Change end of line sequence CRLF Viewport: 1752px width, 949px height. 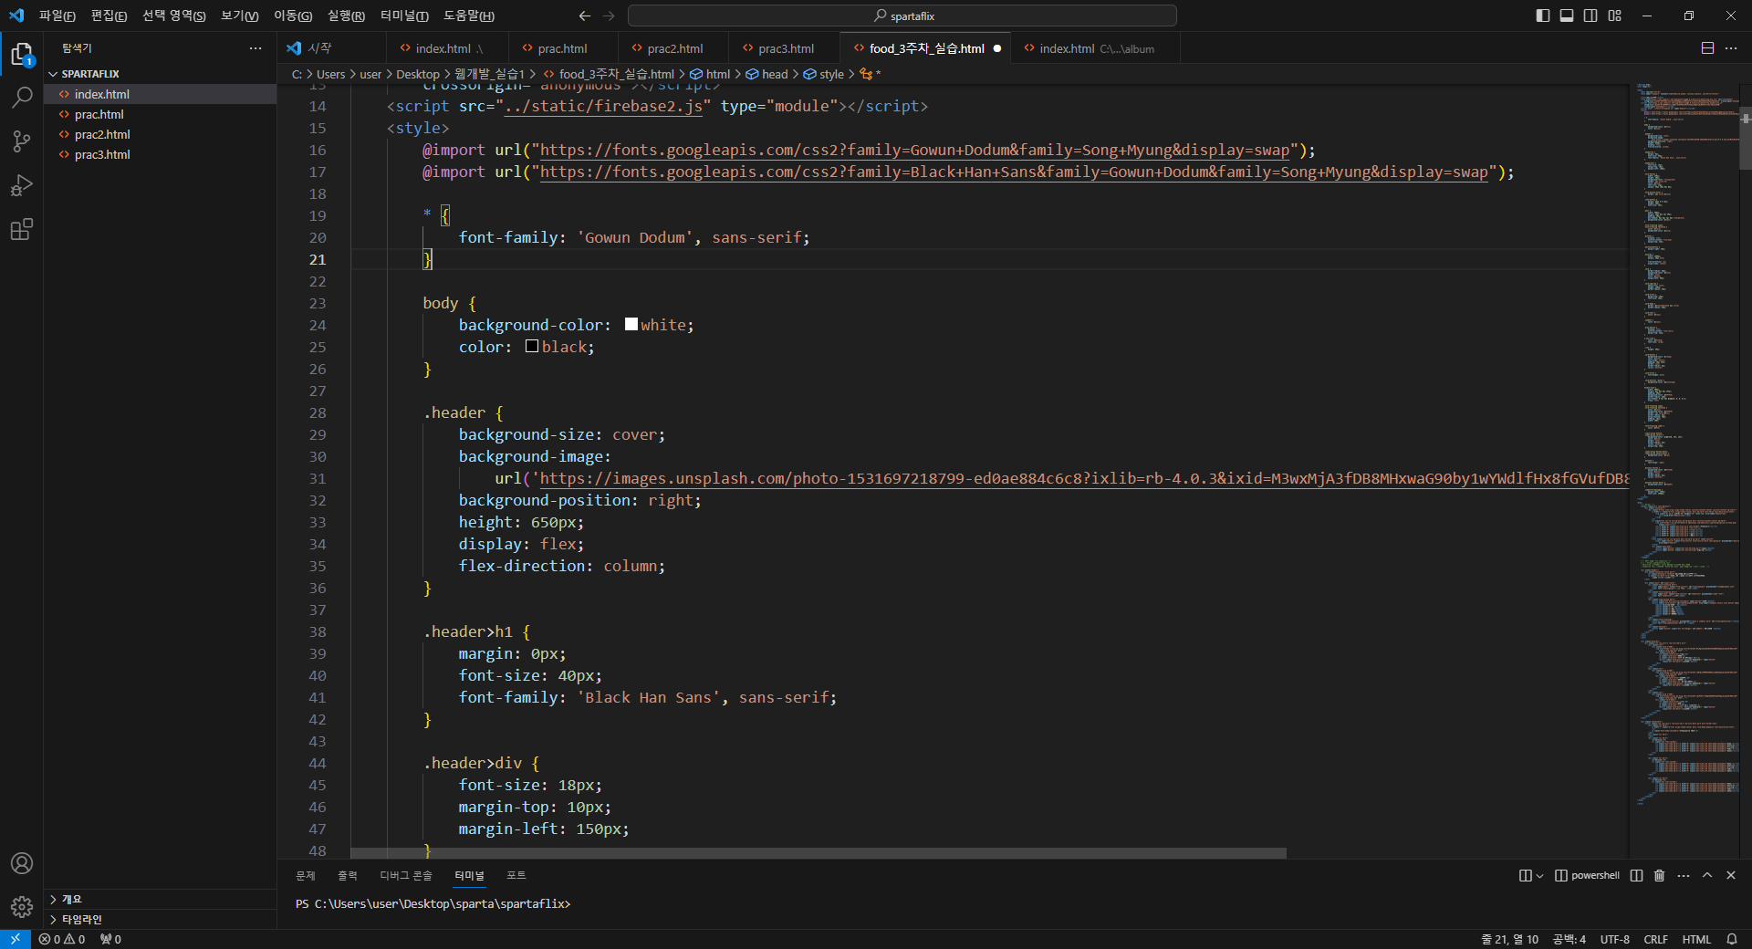tap(1656, 939)
